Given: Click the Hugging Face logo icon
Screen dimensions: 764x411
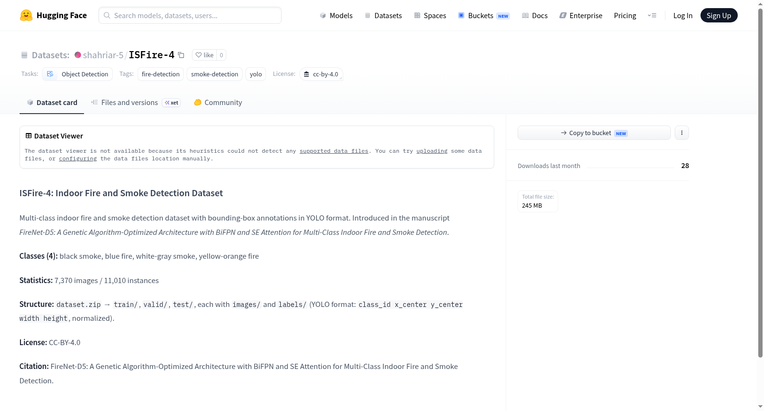Looking at the screenshot, I should (x=26, y=15).
